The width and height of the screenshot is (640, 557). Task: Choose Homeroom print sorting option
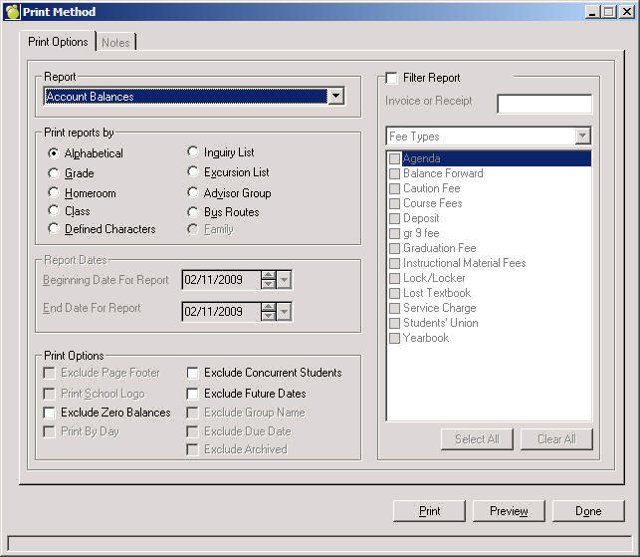click(x=54, y=193)
